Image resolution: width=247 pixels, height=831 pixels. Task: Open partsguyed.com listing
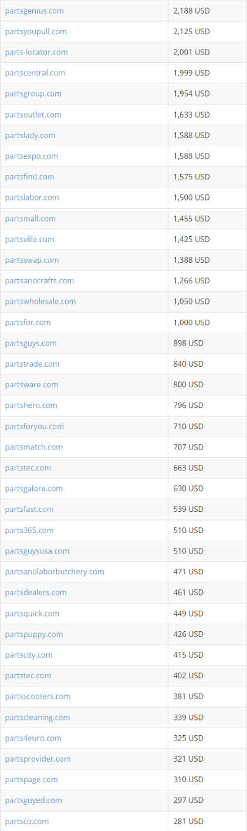click(33, 800)
